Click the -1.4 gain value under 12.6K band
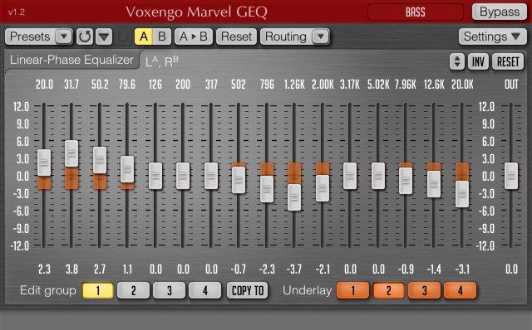532x330 pixels. point(434,269)
